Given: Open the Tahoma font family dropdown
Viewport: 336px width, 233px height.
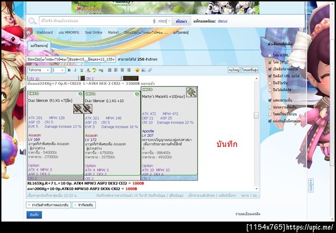Looking at the screenshot, I should tap(39, 70).
